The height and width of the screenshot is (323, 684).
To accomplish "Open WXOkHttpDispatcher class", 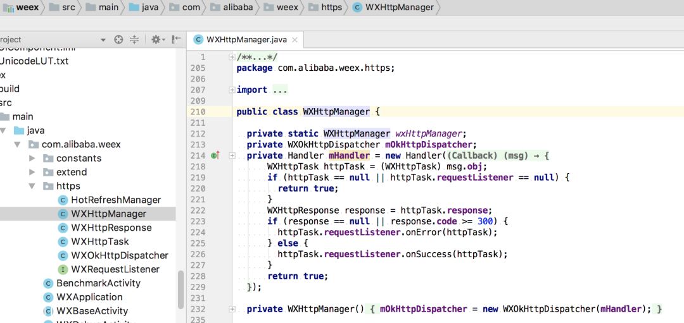I will click(120, 255).
